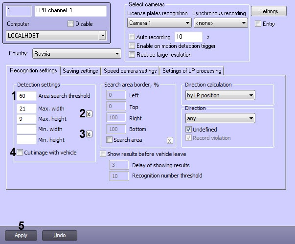Toggle Cut image with vehicle checkbox
The image size is (295, 244).
click(x=20, y=153)
